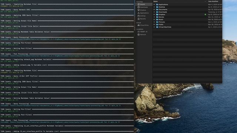Select the Desktop folder icon
Image resolution: width=237 pixels, height=133 pixels.
[x=157, y=7]
